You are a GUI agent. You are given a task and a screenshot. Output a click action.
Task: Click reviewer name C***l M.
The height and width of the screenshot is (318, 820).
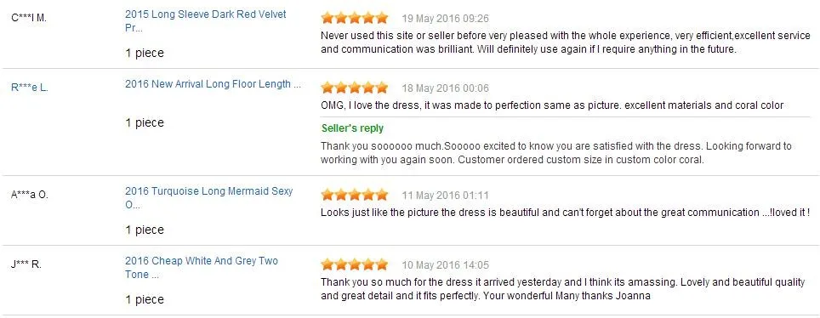(x=29, y=18)
